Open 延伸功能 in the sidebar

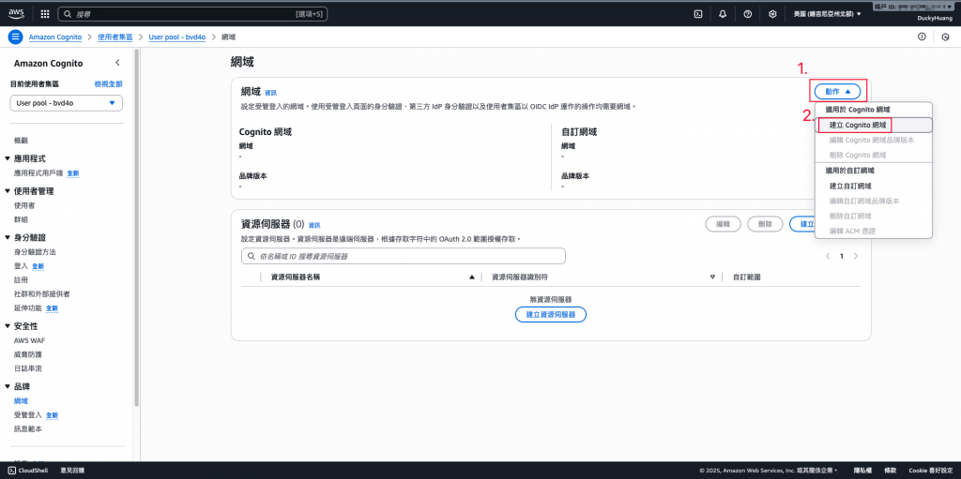(27, 307)
